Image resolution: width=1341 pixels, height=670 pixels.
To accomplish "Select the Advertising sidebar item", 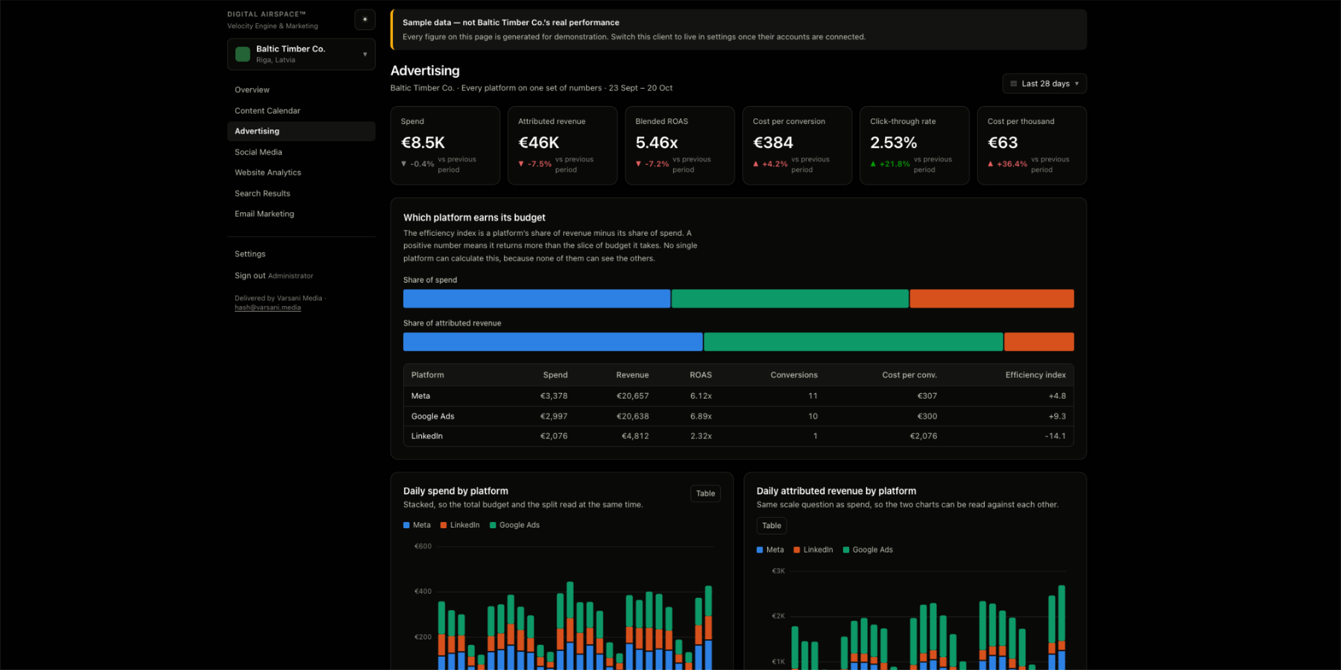I will coord(301,131).
